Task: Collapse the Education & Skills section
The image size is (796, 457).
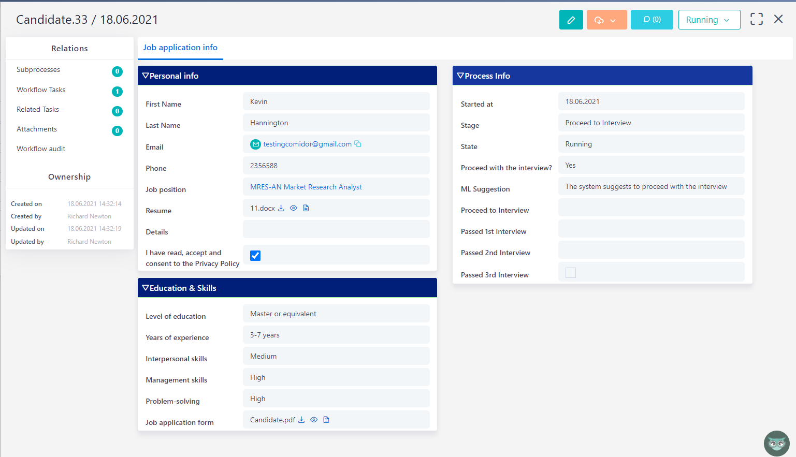Action: (x=145, y=287)
